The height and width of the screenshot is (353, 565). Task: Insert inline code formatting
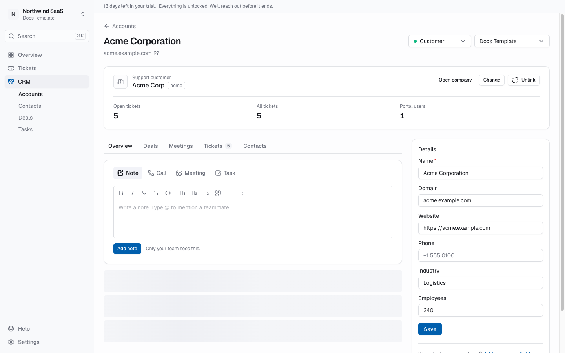168,193
